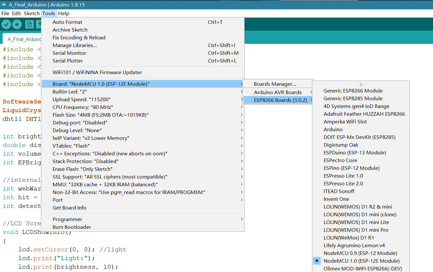433x272 pixels.
Task: Launch the Serial Plotter
Action: point(143,61)
